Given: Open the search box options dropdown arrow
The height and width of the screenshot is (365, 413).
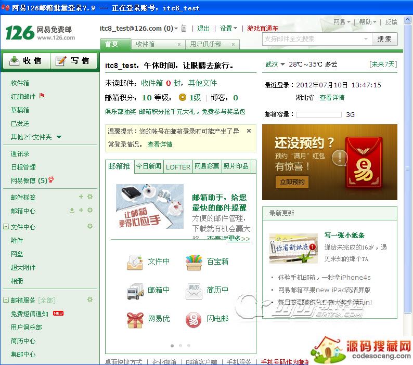Looking at the screenshot, I should (366, 39).
